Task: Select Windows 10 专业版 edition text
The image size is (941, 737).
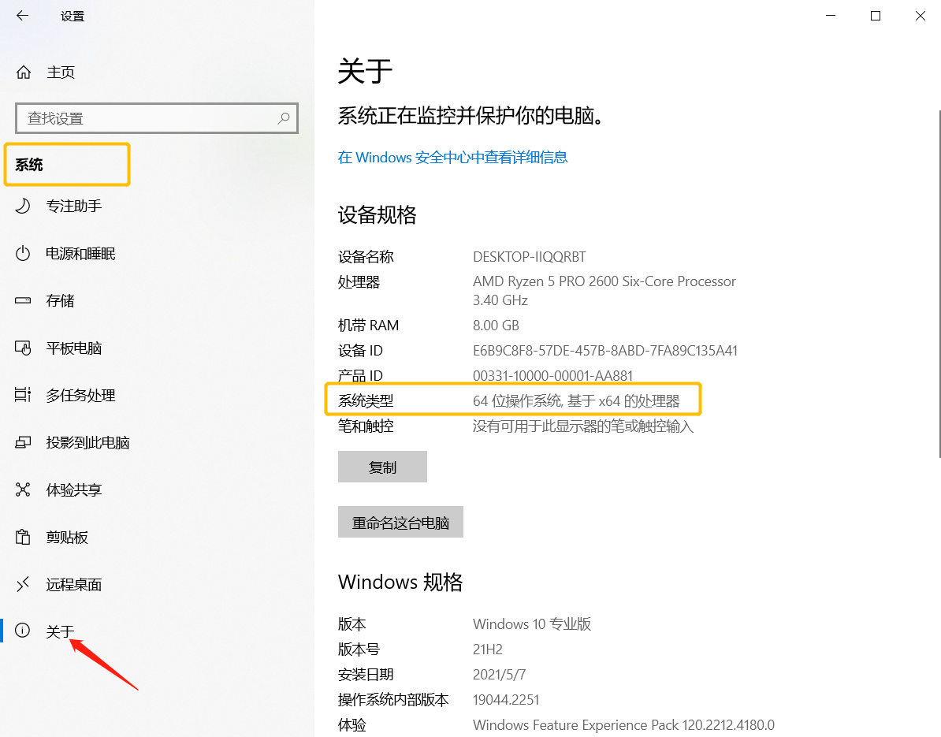Action: (x=532, y=624)
